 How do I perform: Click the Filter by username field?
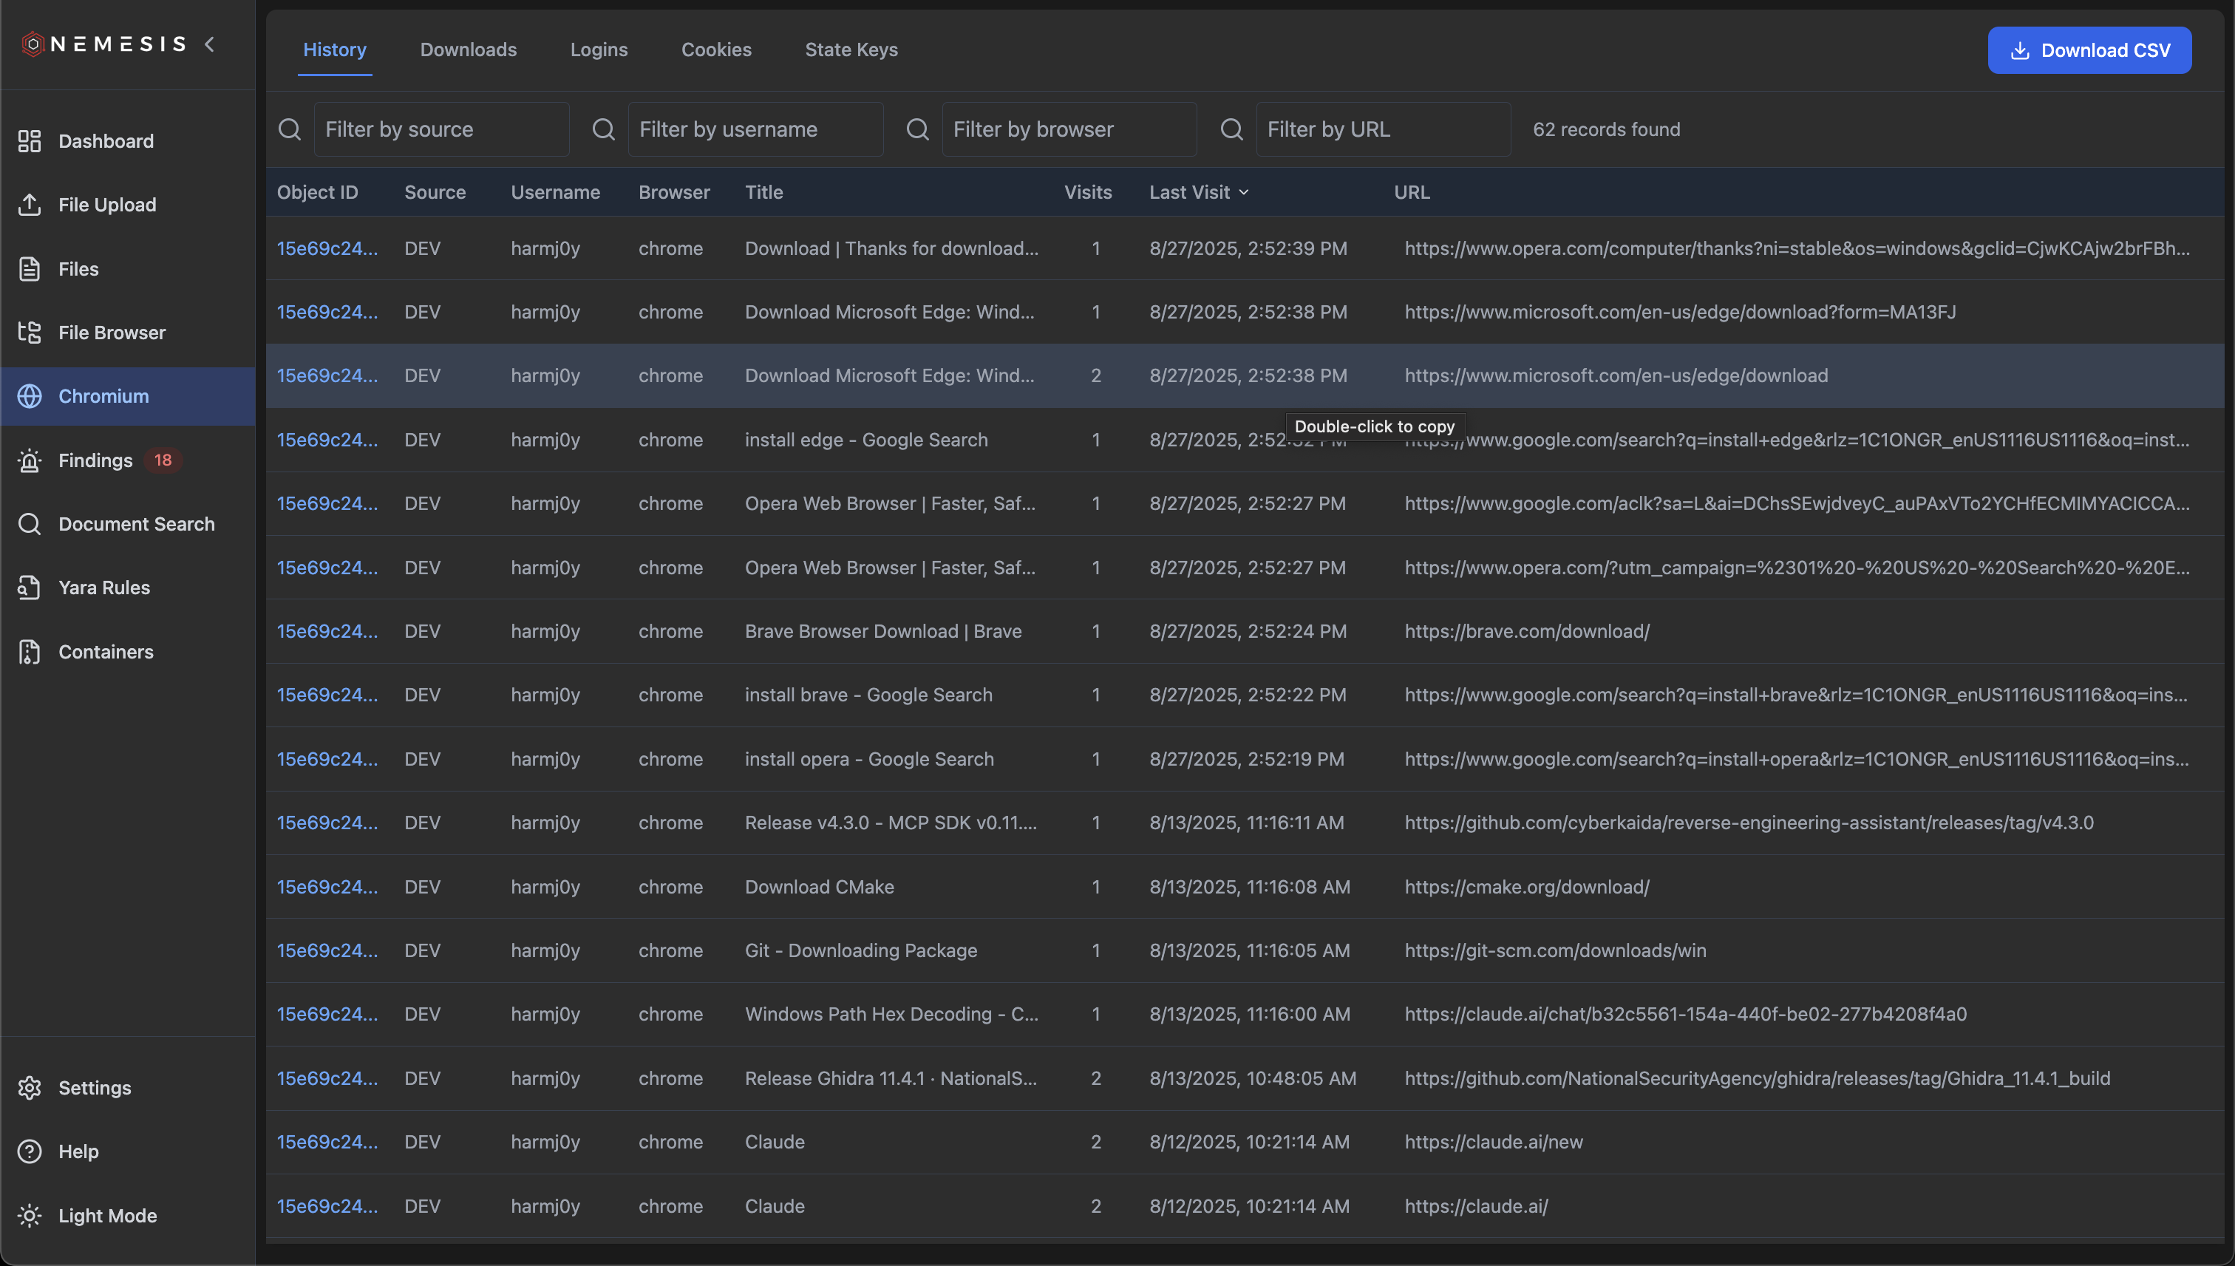[x=755, y=129]
